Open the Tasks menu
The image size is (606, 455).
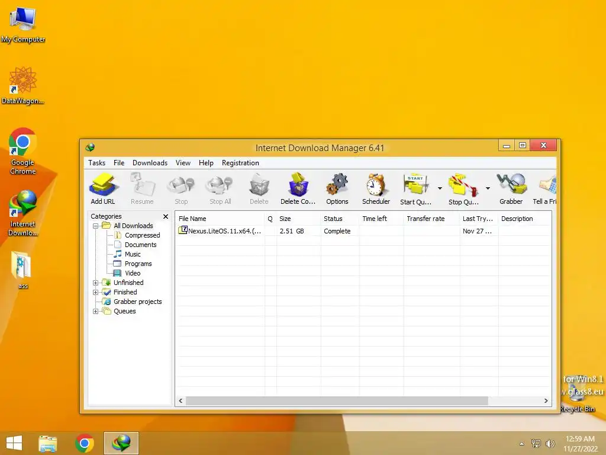click(x=96, y=163)
